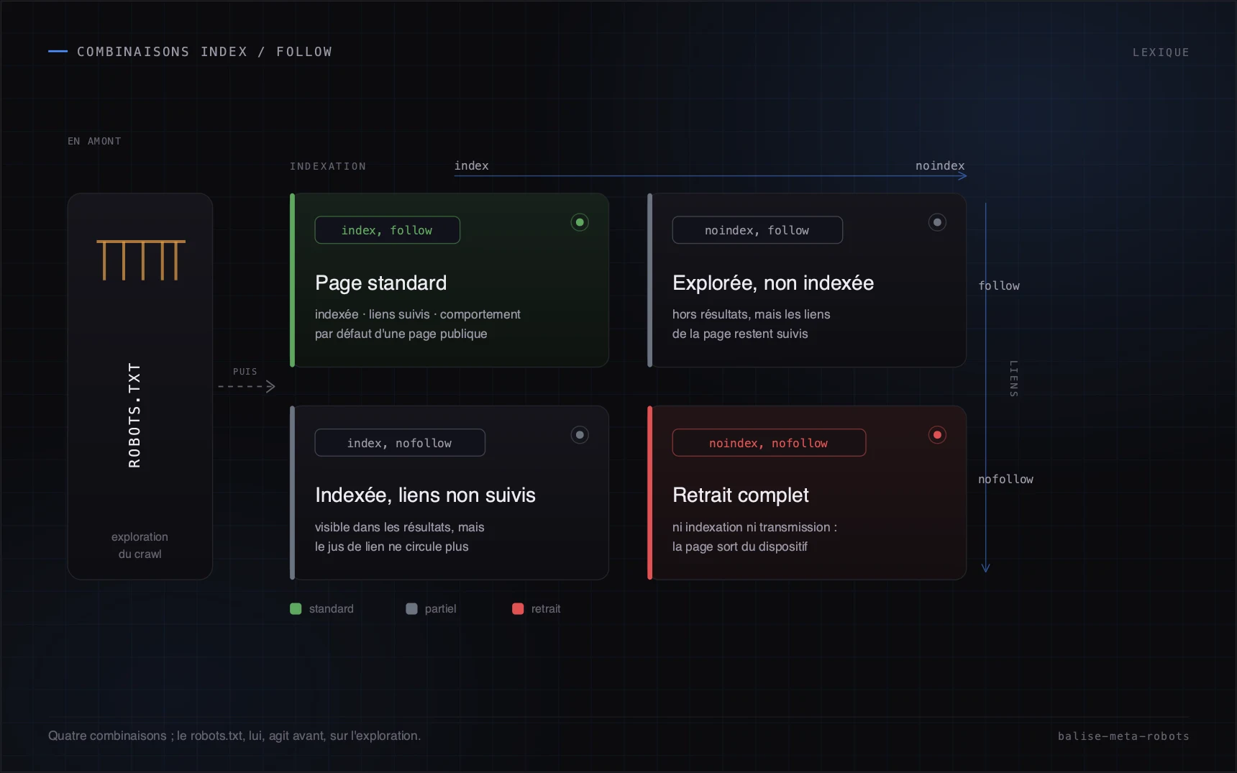Click the 'follow' axis label
Screen dimensions: 1237x773
click(x=999, y=286)
